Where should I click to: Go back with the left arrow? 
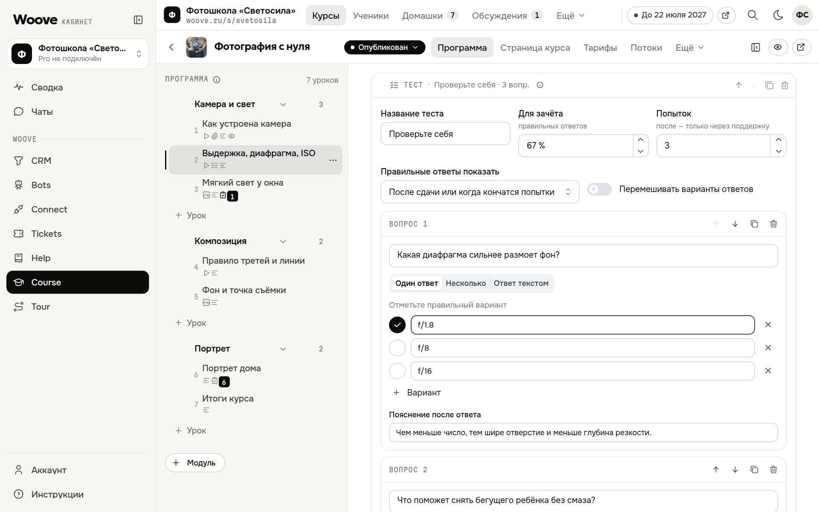(171, 47)
